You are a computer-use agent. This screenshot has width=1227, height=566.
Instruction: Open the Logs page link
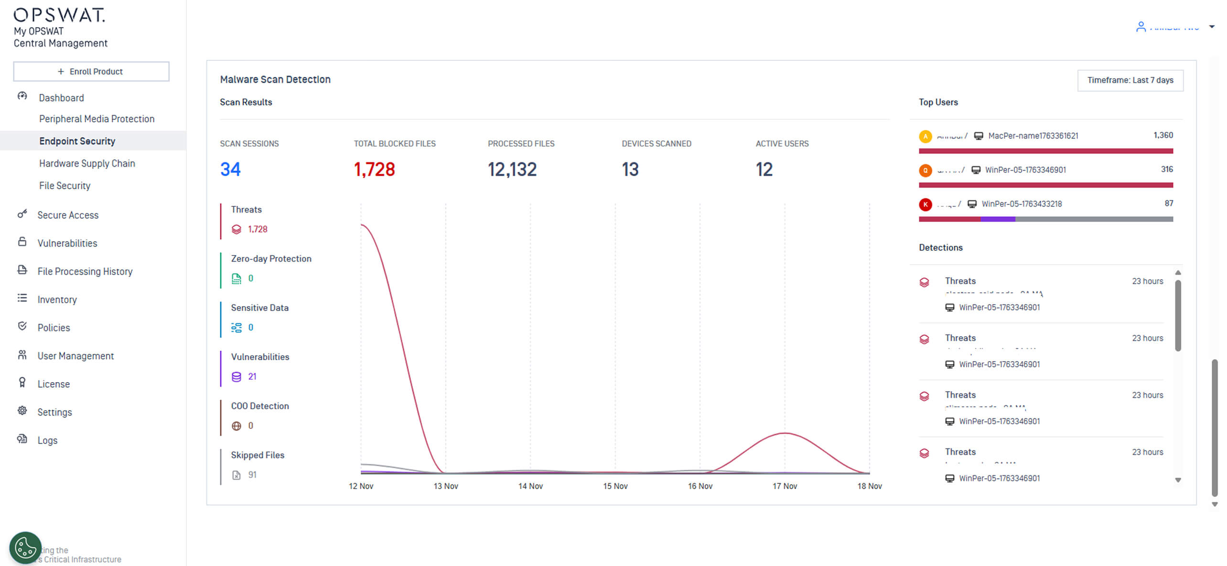coord(47,440)
